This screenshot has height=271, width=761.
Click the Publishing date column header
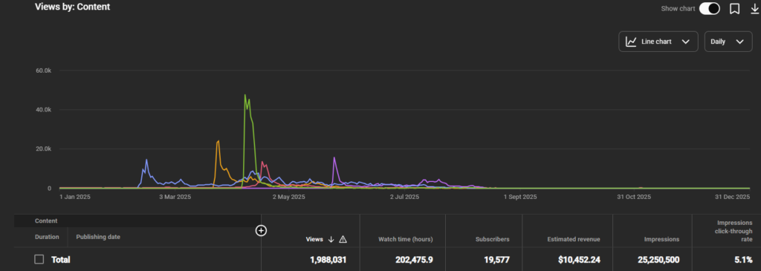(98, 237)
